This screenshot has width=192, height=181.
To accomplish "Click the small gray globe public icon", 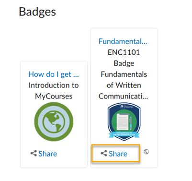I will click(146, 152).
